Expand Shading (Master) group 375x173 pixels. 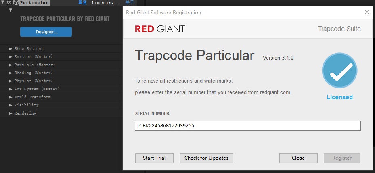click(x=10, y=73)
